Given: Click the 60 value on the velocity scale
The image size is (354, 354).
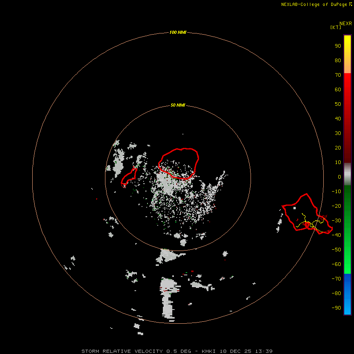Looking at the screenshot, I should [x=338, y=89].
